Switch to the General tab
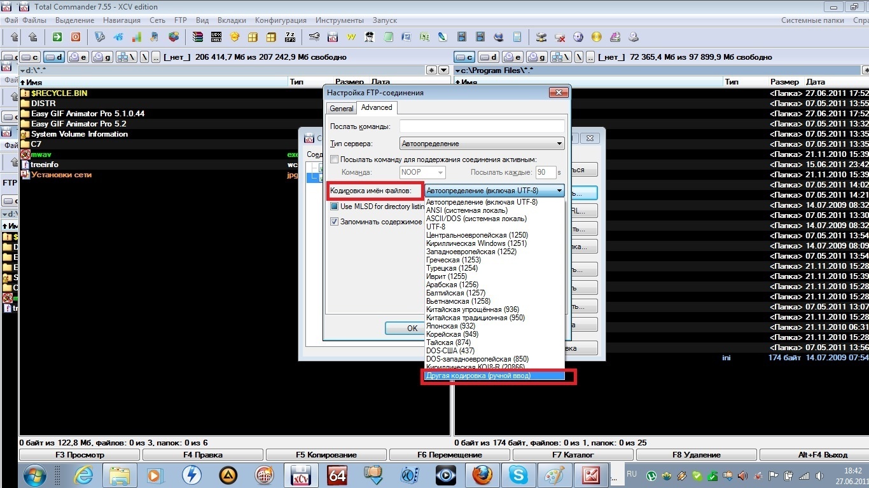This screenshot has width=869, height=488. coord(342,109)
